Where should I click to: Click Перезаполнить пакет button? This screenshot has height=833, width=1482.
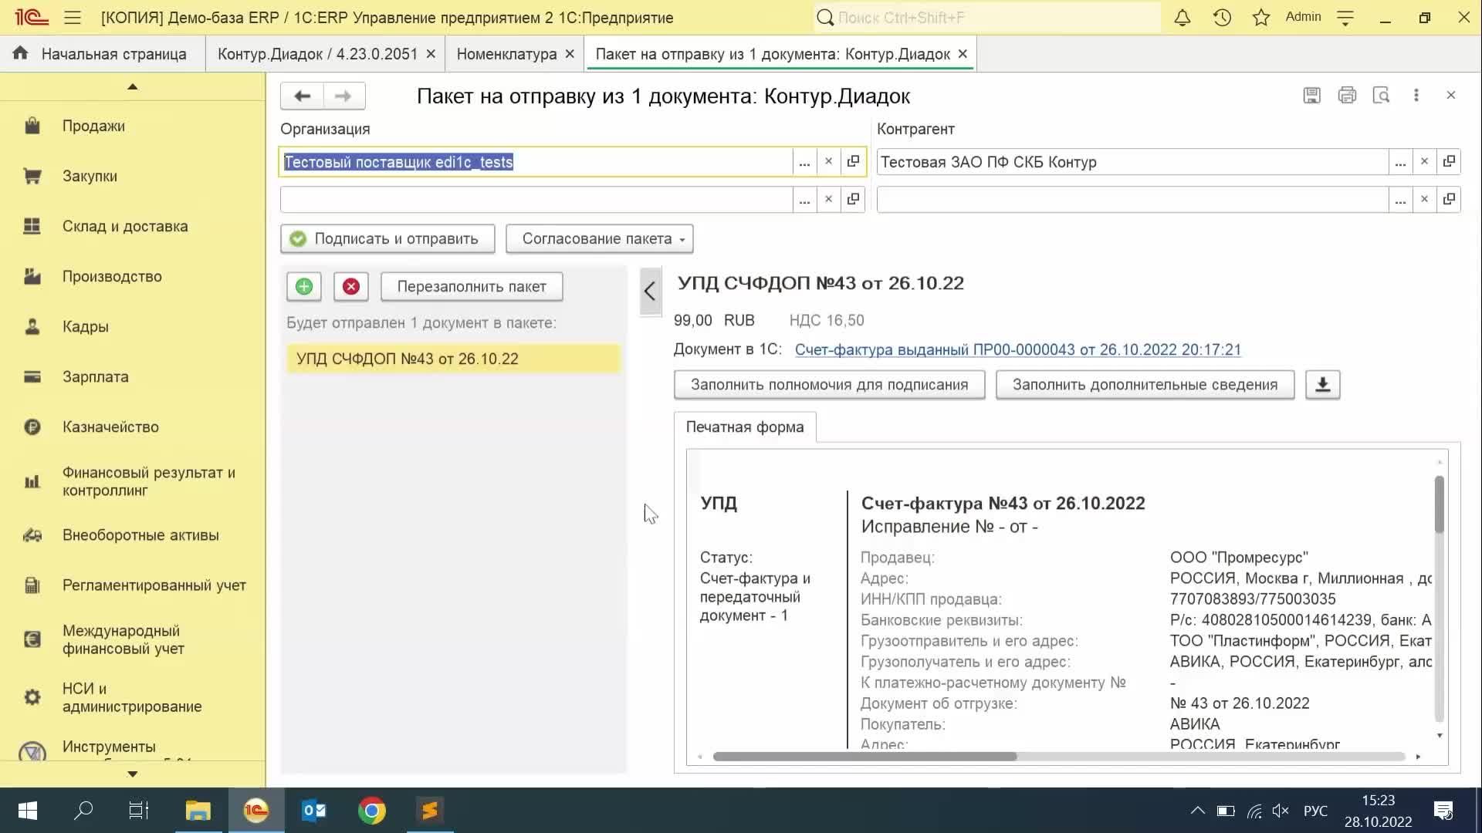(x=472, y=287)
